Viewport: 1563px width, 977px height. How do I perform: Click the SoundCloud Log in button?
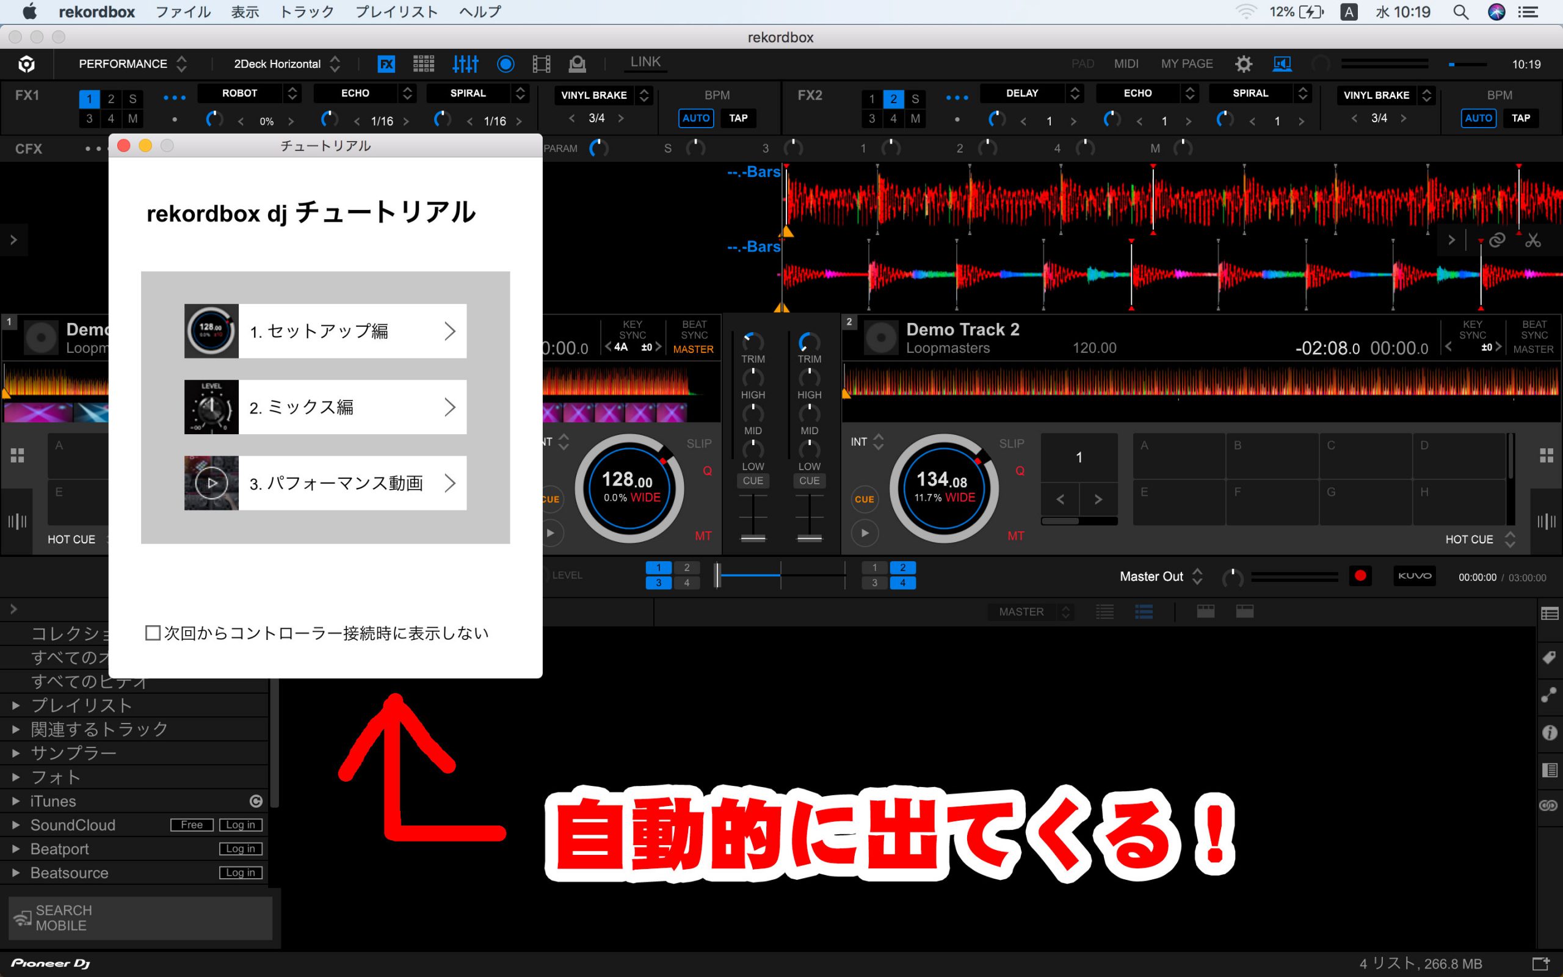[241, 825]
